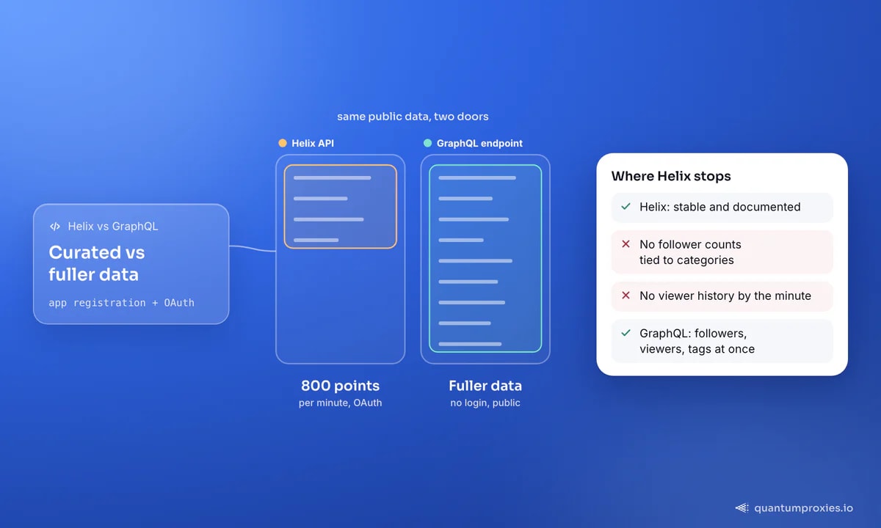The width and height of the screenshot is (881, 528).
Task: Click the 'GraphQL endpoint' label
Action: click(x=479, y=143)
